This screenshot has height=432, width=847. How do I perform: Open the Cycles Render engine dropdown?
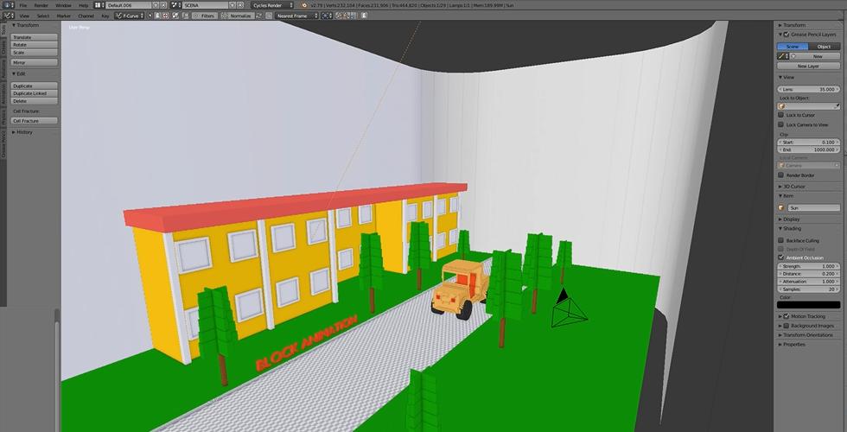(x=271, y=5)
